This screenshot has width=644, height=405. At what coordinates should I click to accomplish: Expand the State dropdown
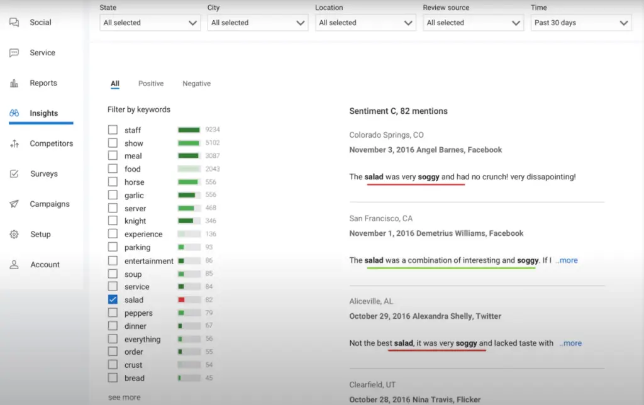coord(150,23)
